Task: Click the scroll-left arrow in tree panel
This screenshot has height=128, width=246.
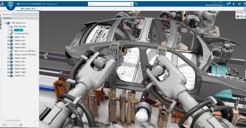Action: click(x=5, y=121)
